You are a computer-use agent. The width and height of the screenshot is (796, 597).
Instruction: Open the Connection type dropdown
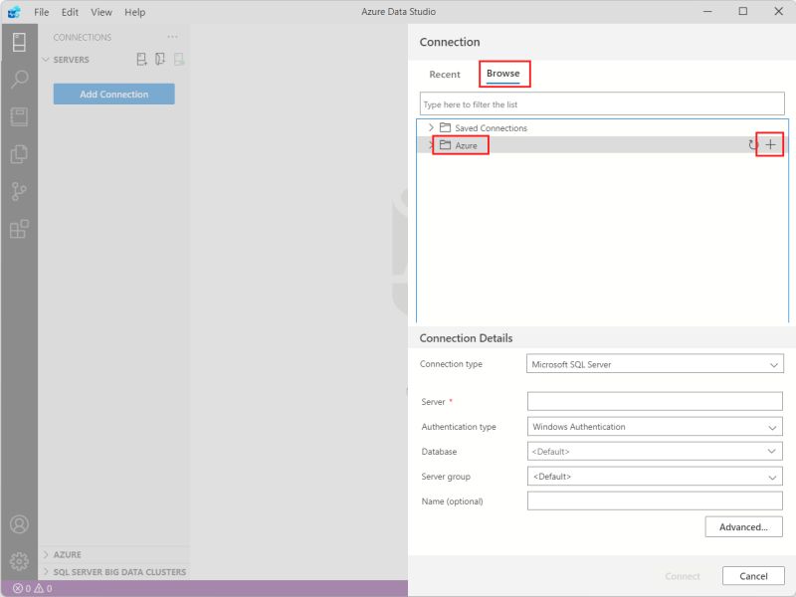(655, 364)
